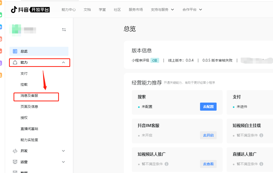Expand the 运营 menu chevron
The image size is (273, 173).
tap(63, 162)
